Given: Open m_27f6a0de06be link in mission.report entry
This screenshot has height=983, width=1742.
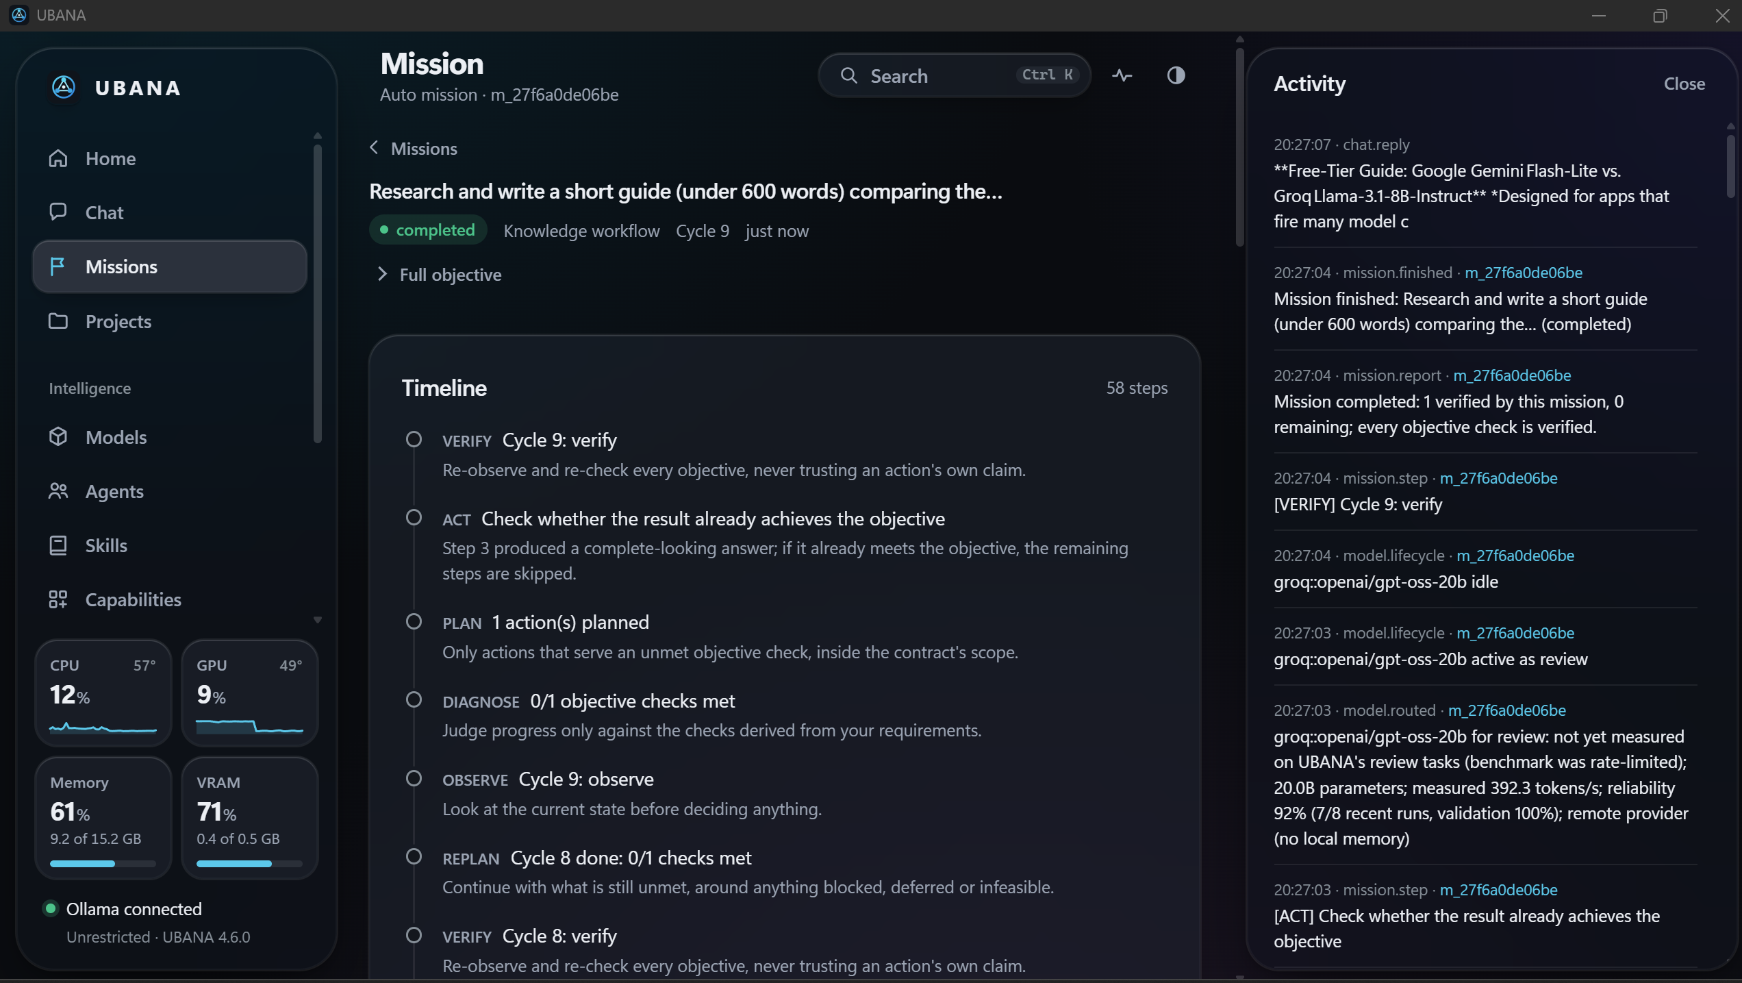Looking at the screenshot, I should pos(1512,375).
